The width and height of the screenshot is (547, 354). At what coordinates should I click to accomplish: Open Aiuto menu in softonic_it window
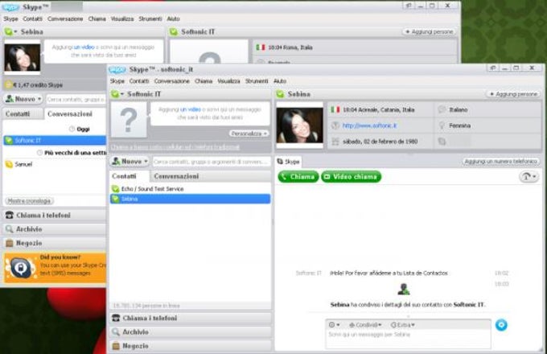(x=280, y=81)
